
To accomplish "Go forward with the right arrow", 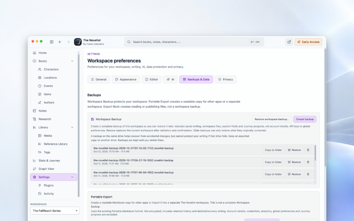I will (x=68, y=42).
